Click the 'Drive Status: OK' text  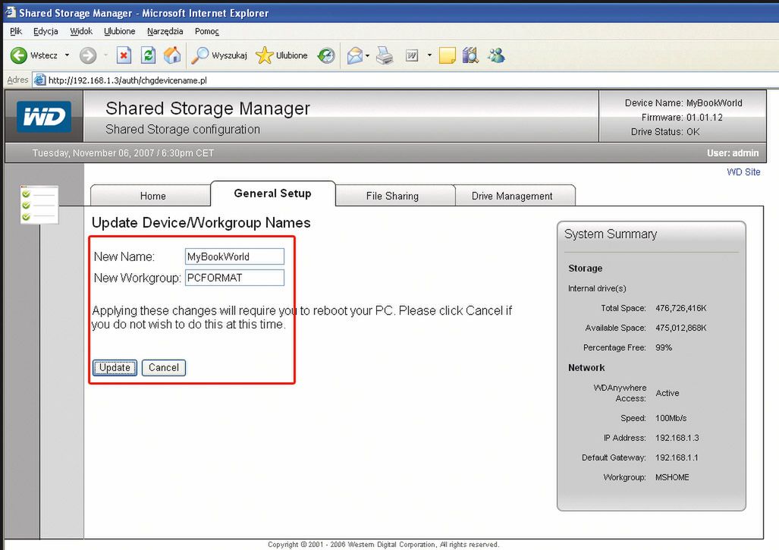tap(664, 132)
